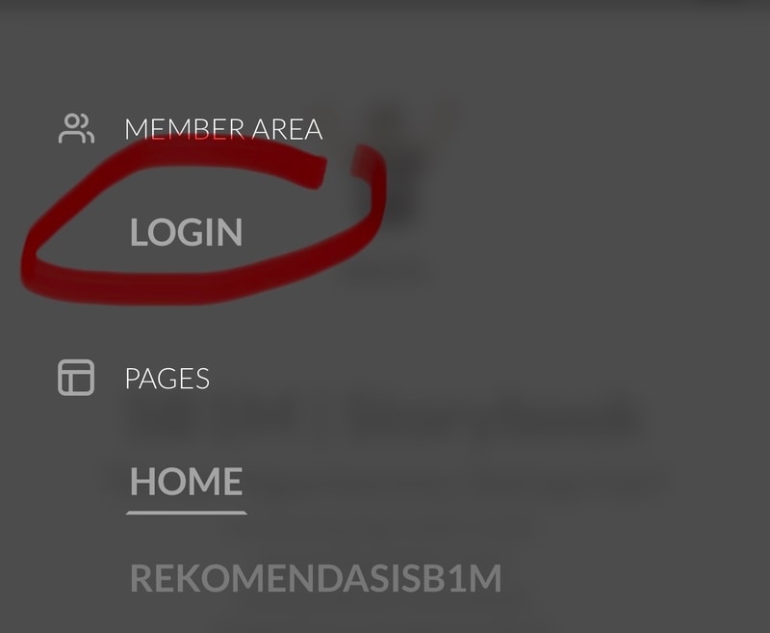Screen dimensions: 770x633
Task: Navigate to HOME under Pages
Action: 186,481
